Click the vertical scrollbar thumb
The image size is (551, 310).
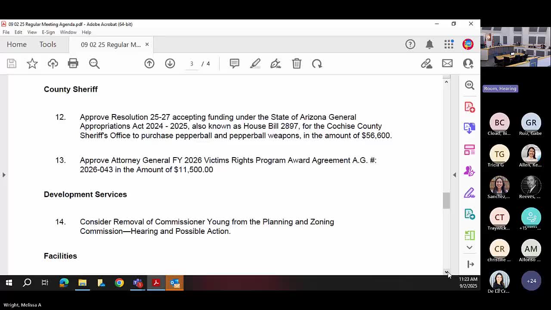coord(446,201)
